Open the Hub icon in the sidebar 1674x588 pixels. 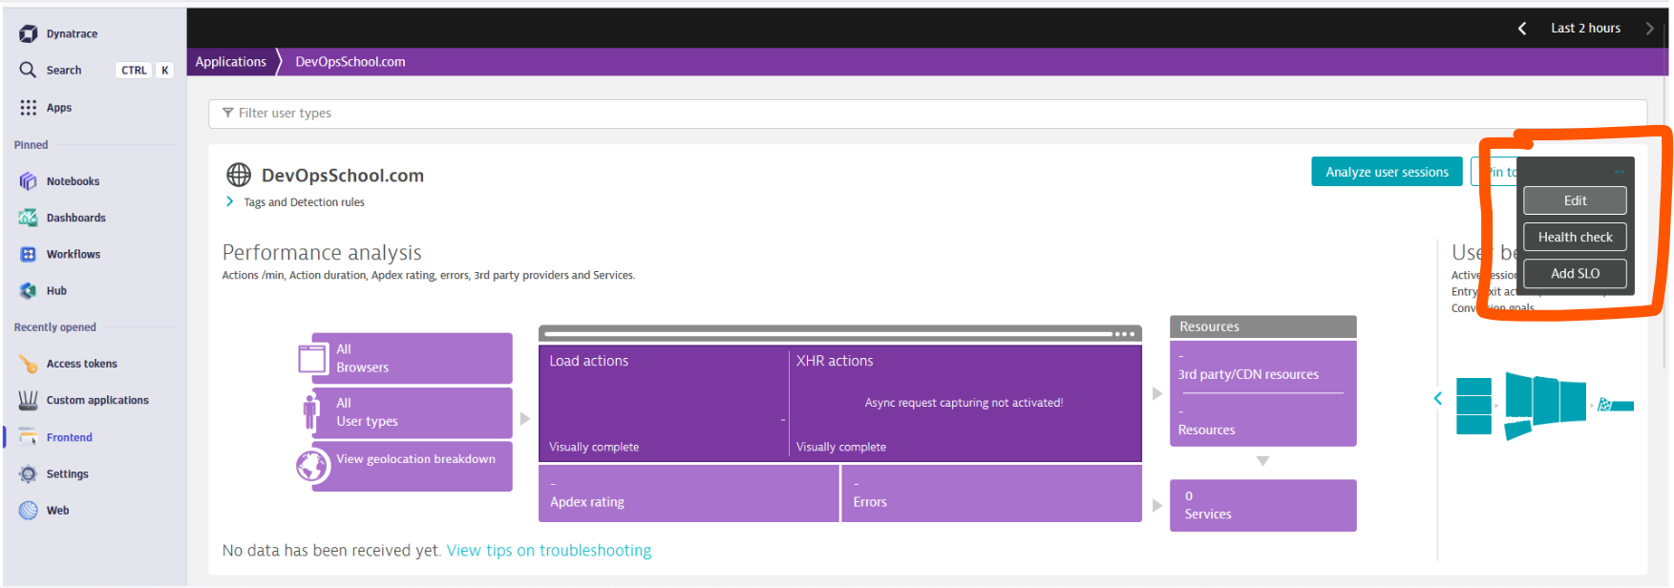pyautogui.click(x=29, y=291)
